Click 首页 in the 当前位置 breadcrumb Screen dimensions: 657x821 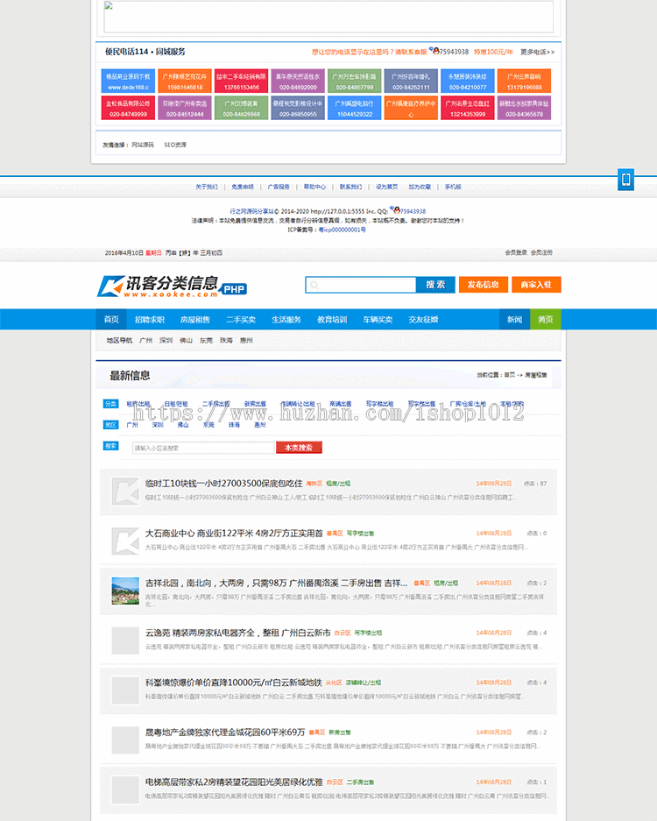[x=509, y=375]
